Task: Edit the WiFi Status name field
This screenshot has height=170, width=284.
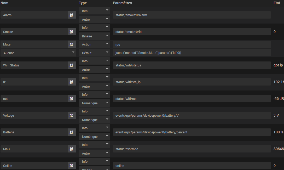Action: tap(34, 65)
